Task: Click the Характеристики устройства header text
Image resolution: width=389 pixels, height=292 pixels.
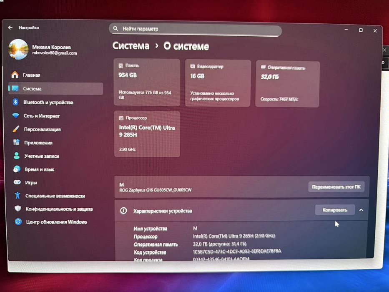Action: [x=163, y=211]
